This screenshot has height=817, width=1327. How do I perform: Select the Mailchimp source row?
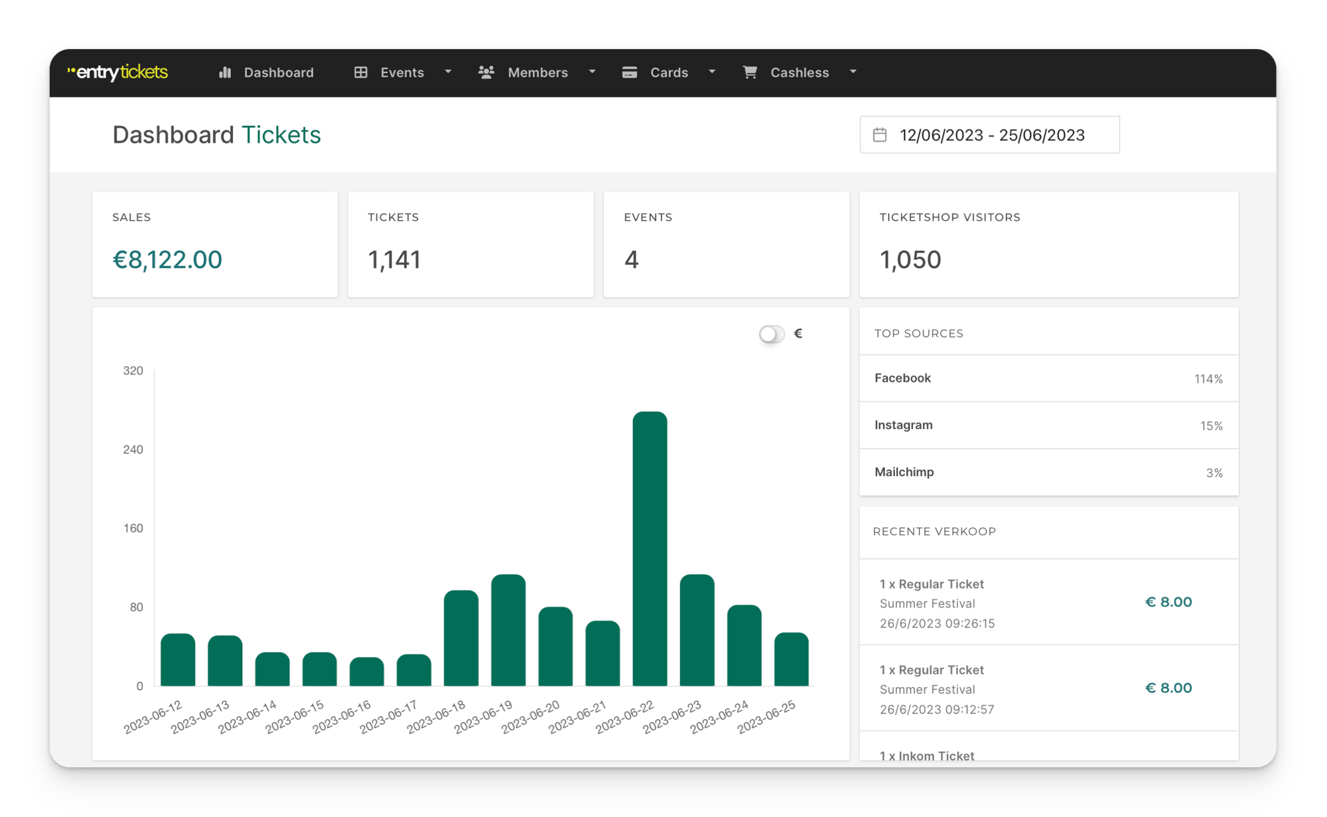1049,472
